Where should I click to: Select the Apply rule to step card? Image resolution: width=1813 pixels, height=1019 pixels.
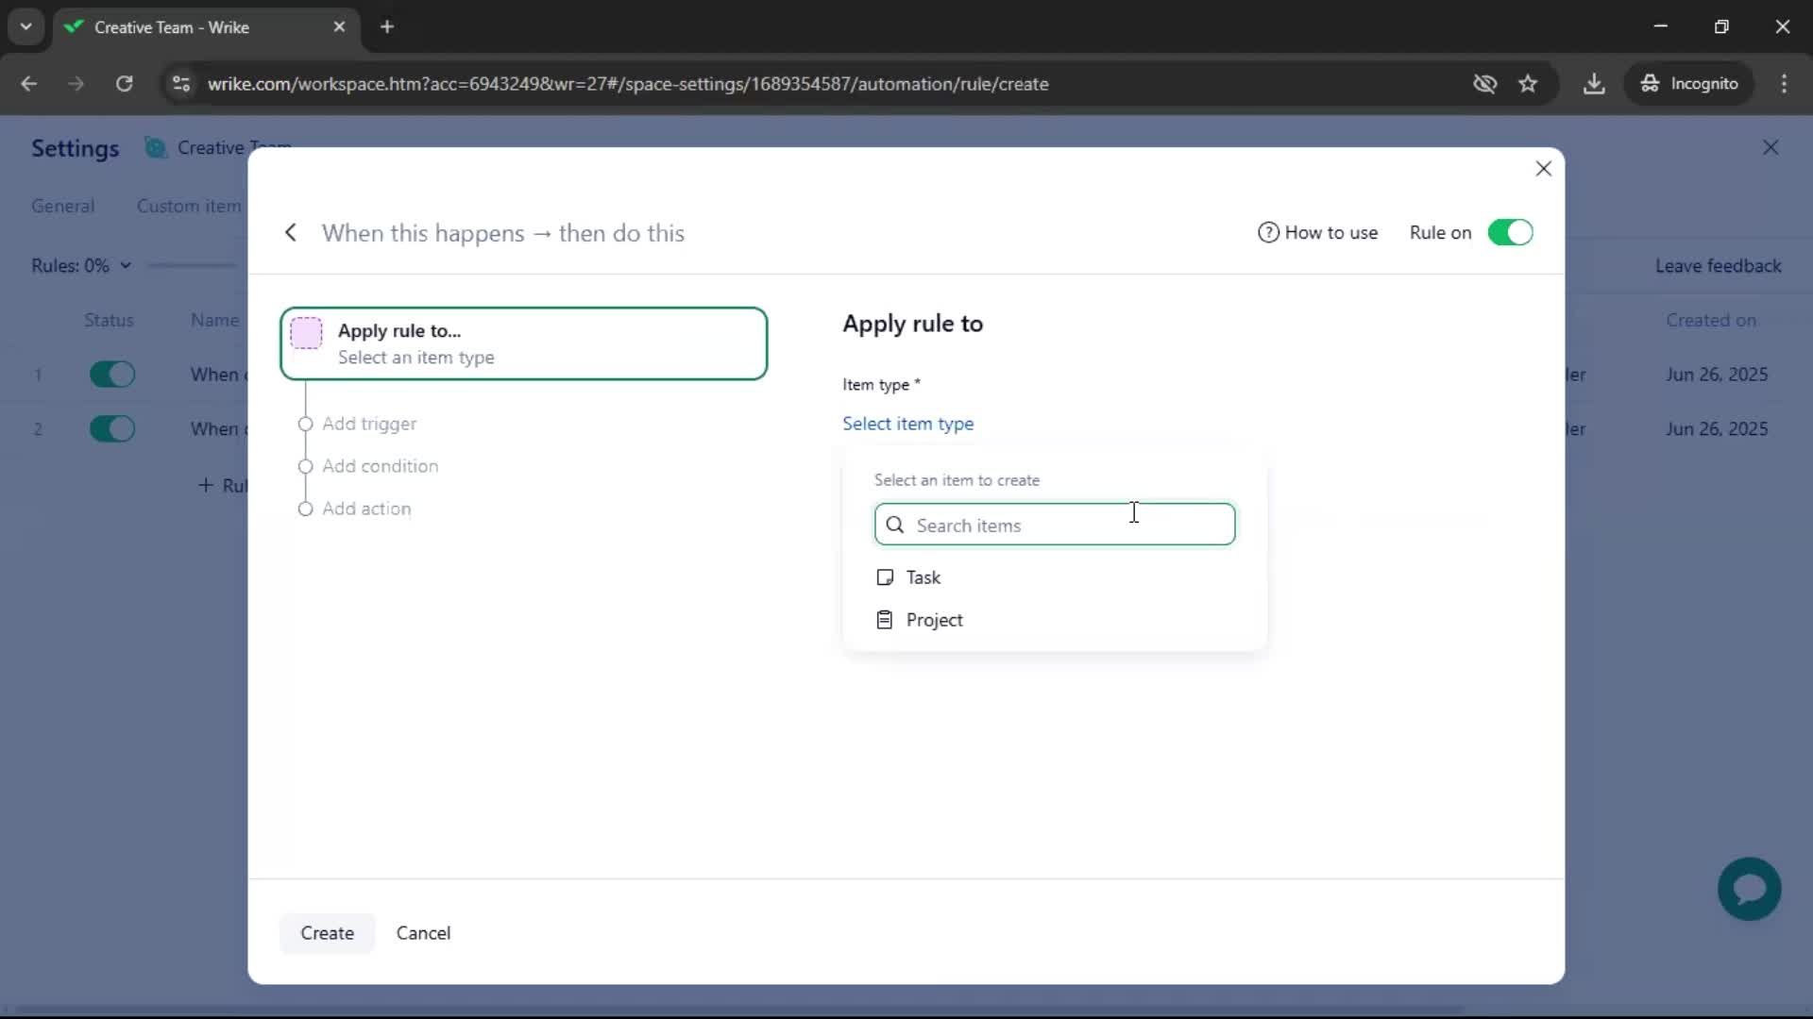pos(524,343)
